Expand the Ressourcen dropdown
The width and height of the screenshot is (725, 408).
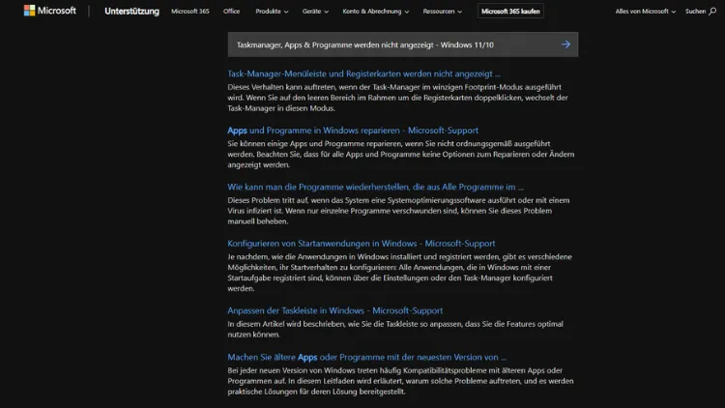pyautogui.click(x=442, y=11)
